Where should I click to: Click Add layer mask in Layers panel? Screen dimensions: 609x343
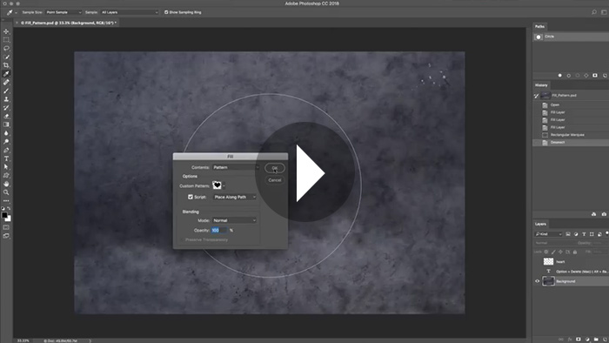click(x=579, y=340)
